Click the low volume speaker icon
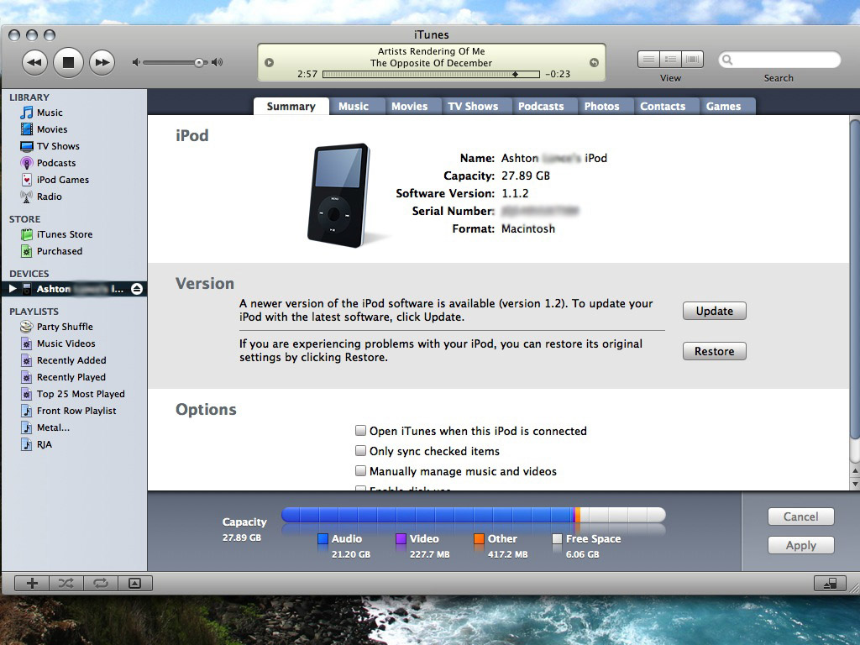860x645 pixels. click(136, 62)
